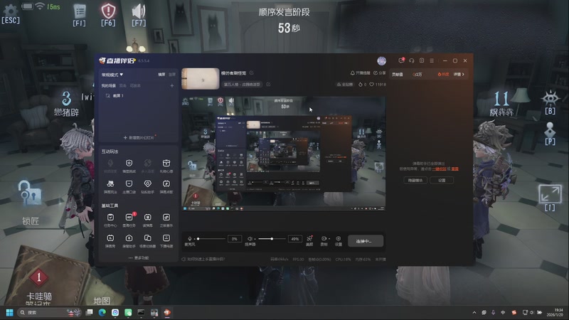Click the F7 speaker icon in game
Screen dimensions: 569x320
click(x=139, y=11)
